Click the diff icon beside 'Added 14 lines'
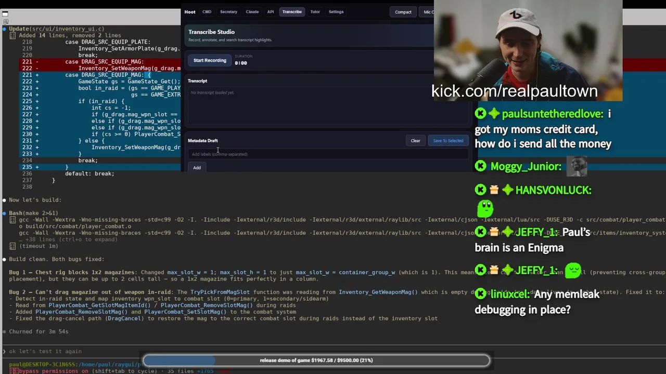 [x=12, y=35]
